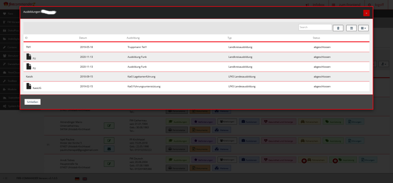Toggle the table card view icon
The height and width of the screenshot is (183, 393).
coord(351,28)
